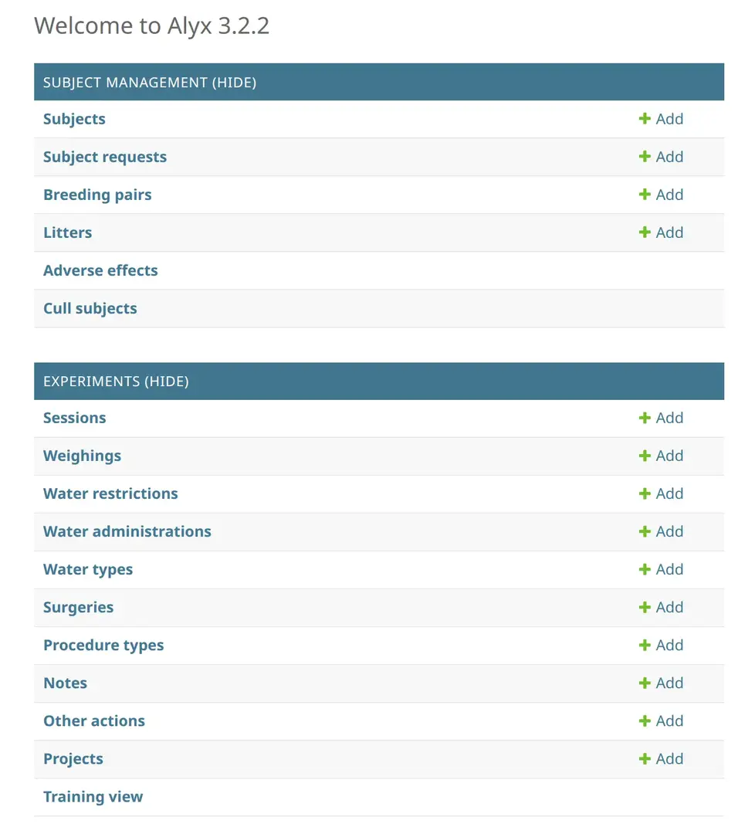Screen dimensions: 748x834
Task: View the Litters list
Action: click(x=67, y=232)
